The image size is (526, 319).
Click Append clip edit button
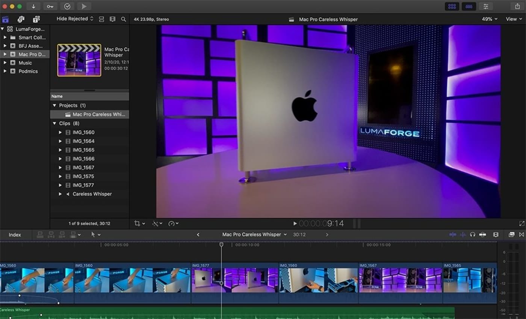(x=62, y=235)
